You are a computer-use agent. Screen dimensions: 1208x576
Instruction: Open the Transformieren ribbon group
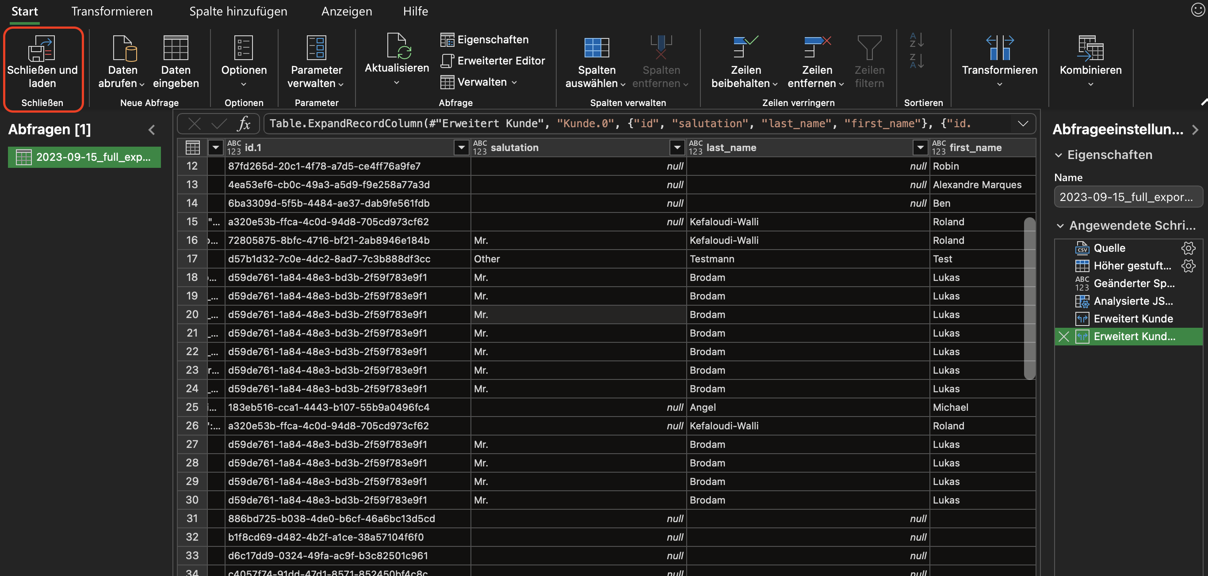(x=999, y=62)
